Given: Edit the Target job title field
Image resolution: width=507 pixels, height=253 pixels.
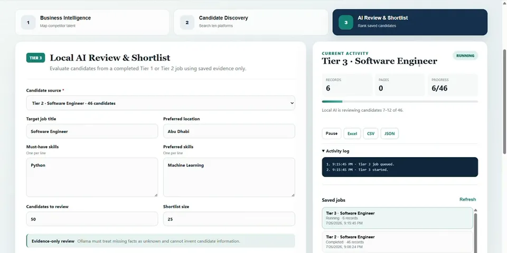Looking at the screenshot, I should tap(92, 131).
